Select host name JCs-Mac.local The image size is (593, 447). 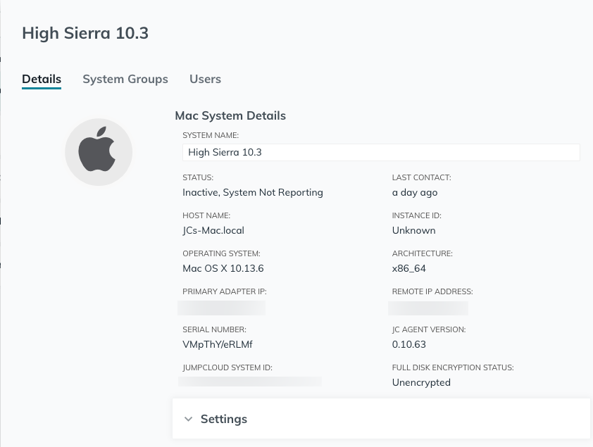(x=213, y=230)
